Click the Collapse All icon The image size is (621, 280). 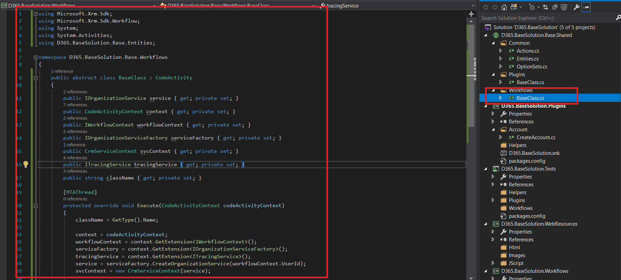point(555,7)
